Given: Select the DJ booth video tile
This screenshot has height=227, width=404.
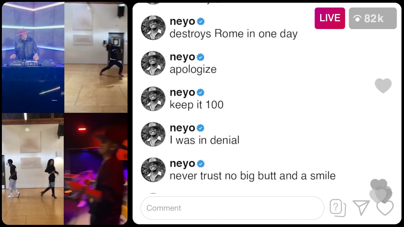Looking at the screenshot, I should pos(33,57).
